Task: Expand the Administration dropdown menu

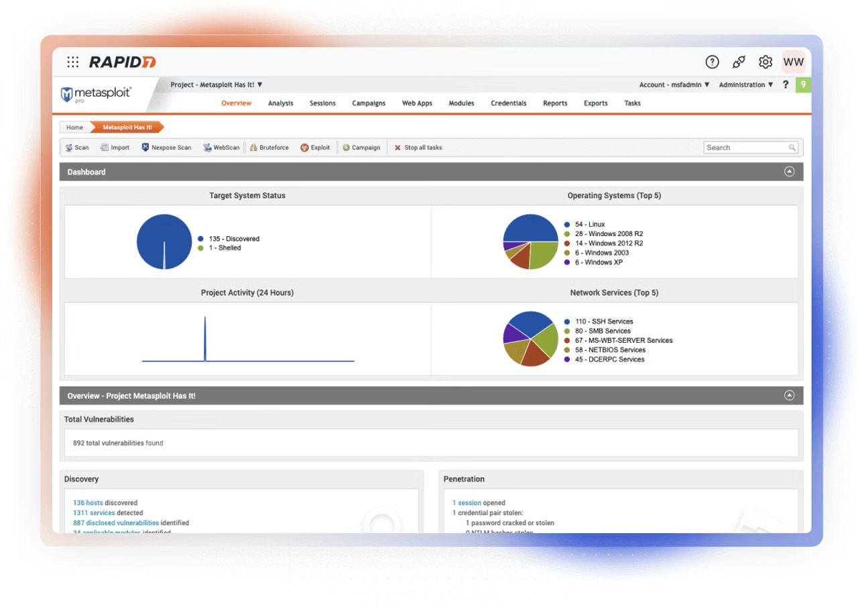Action: (x=746, y=85)
